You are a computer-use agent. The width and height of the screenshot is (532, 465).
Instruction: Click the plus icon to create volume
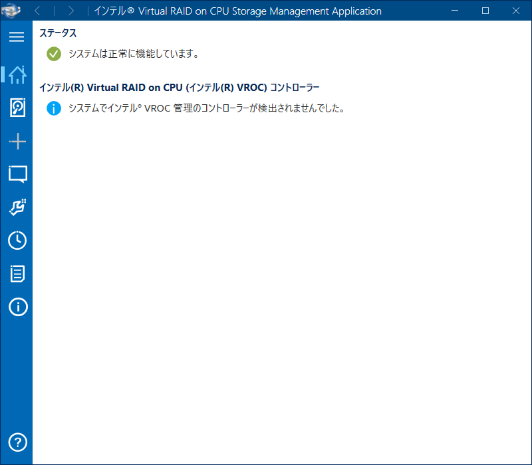(x=17, y=141)
